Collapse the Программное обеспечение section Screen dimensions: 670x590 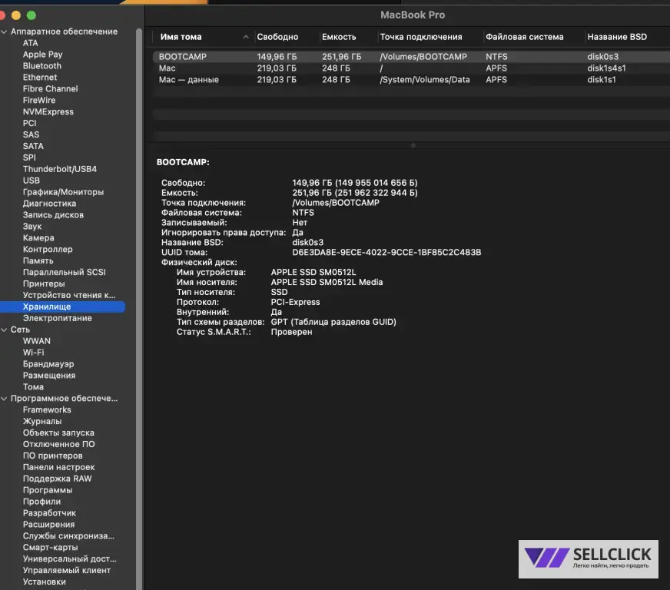[x=5, y=399]
